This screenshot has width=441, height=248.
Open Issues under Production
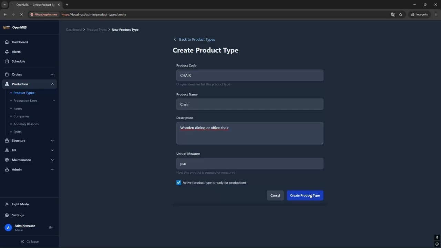(18, 108)
